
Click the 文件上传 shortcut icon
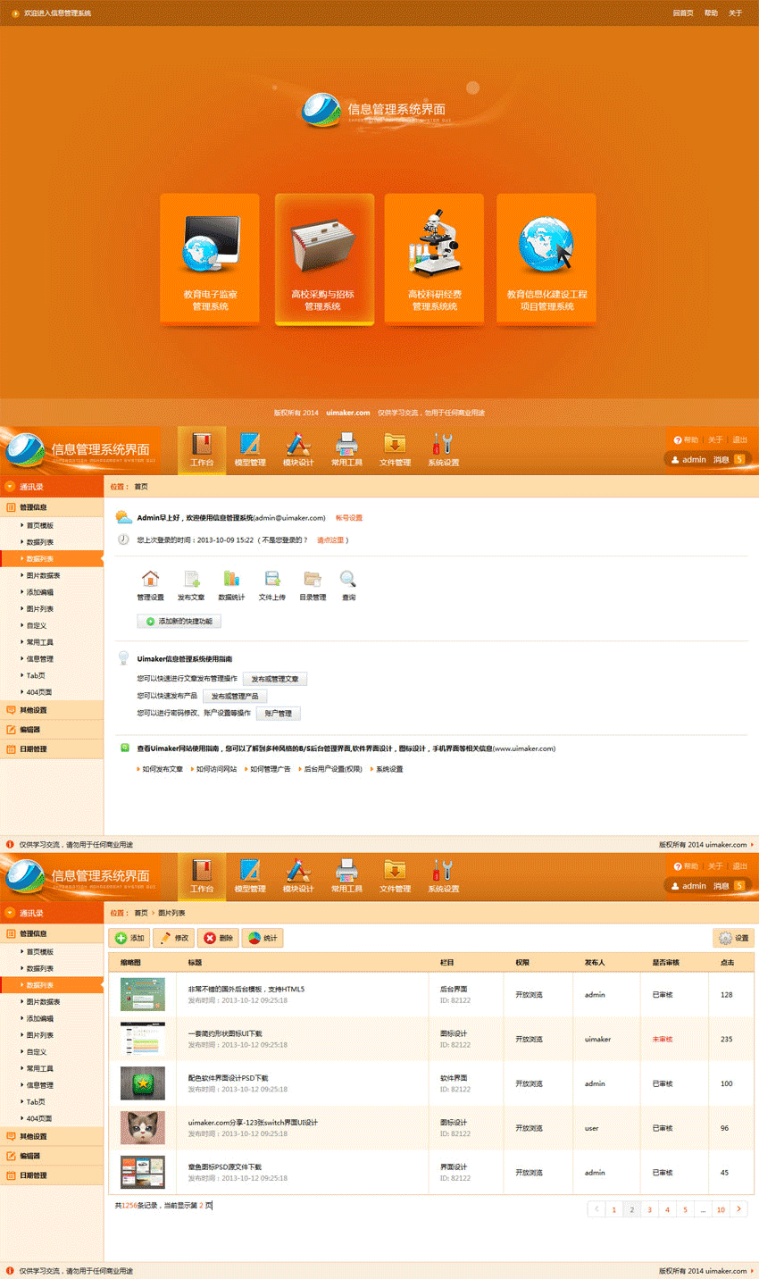click(x=272, y=580)
